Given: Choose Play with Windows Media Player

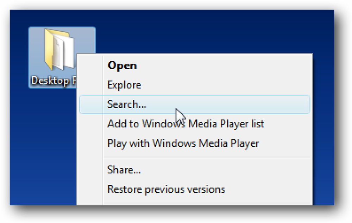Looking at the screenshot, I should (195, 143).
